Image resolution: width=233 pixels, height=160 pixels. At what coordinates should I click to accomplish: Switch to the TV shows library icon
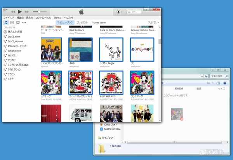(18, 22)
